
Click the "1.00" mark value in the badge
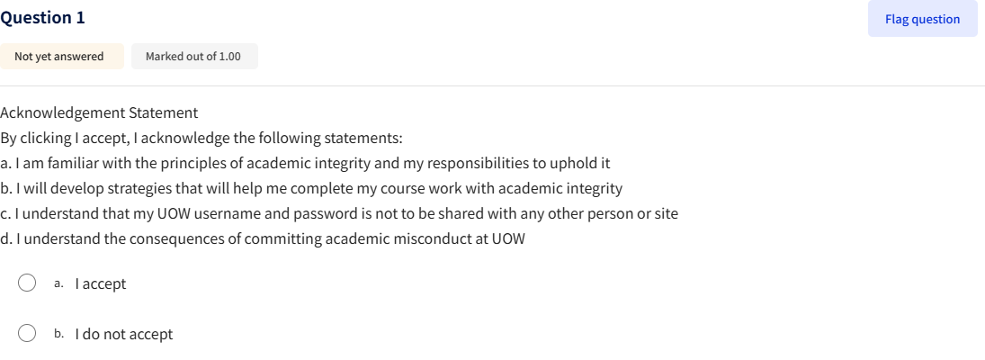[x=229, y=57]
